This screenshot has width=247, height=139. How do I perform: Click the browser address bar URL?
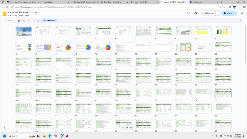pyautogui.click(x=53, y=7)
